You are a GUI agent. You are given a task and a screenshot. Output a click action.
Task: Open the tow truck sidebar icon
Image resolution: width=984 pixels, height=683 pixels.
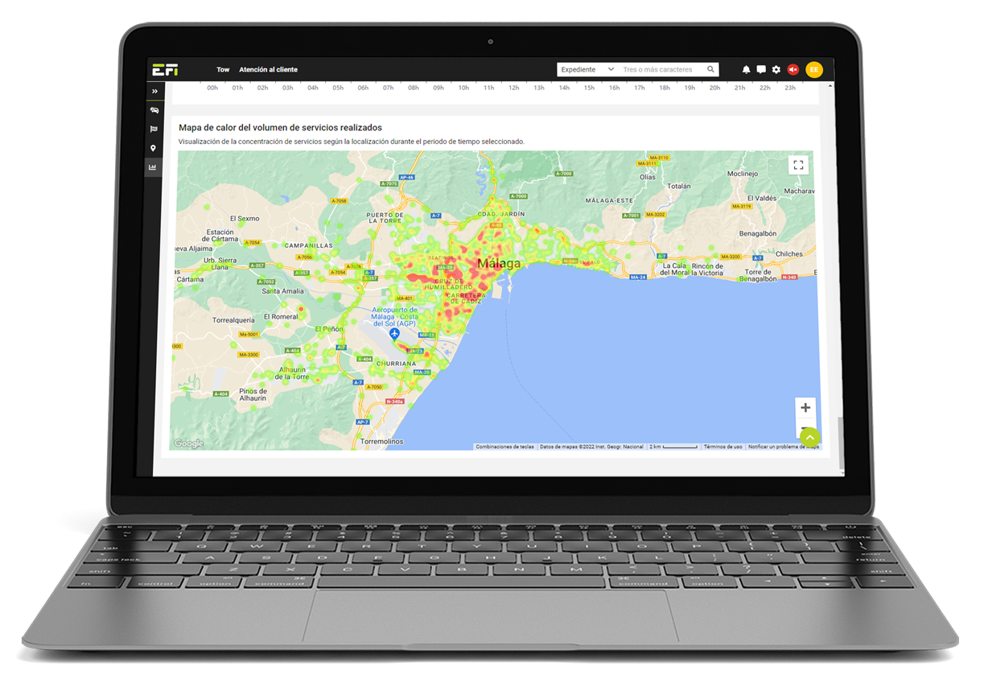pyautogui.click(x=154, y=110)
